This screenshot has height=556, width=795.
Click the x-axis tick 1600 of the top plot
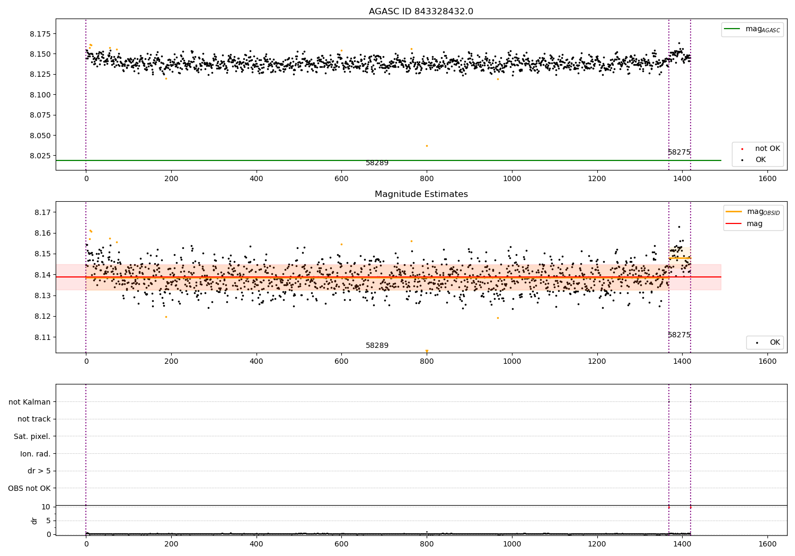pyautogui.click(x=767, y=179)
